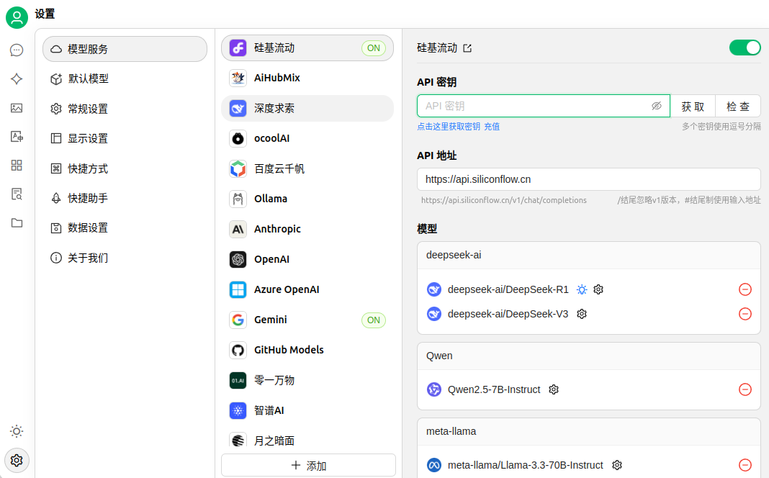
Task: Open the files folder icon in sidebar
Action: [x=17, y=222]
